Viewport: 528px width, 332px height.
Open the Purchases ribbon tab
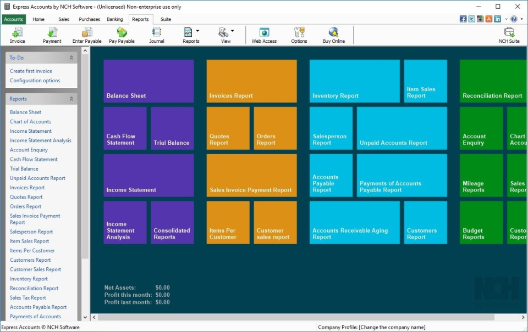[x=89, y=19]
